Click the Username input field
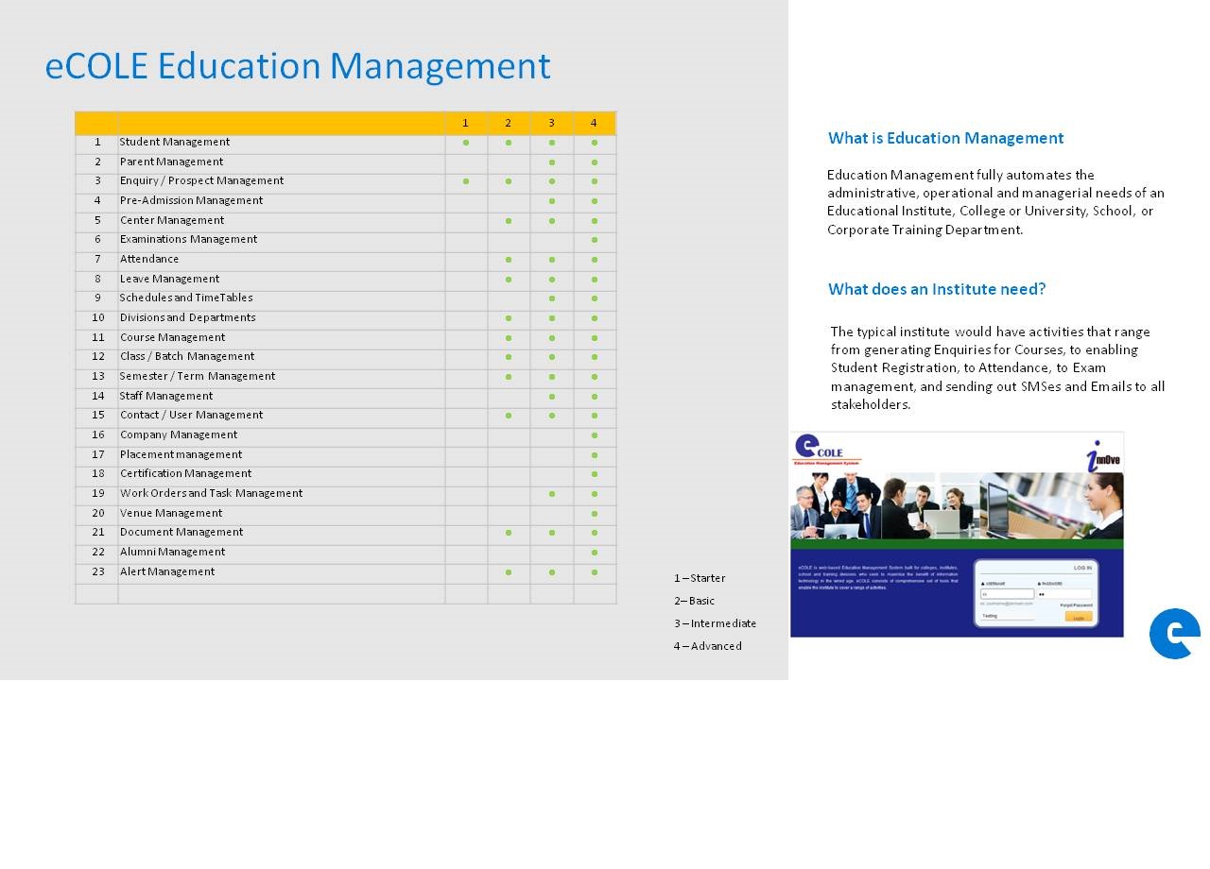Screen dimensions: 1210x869 click(1007, 594)
